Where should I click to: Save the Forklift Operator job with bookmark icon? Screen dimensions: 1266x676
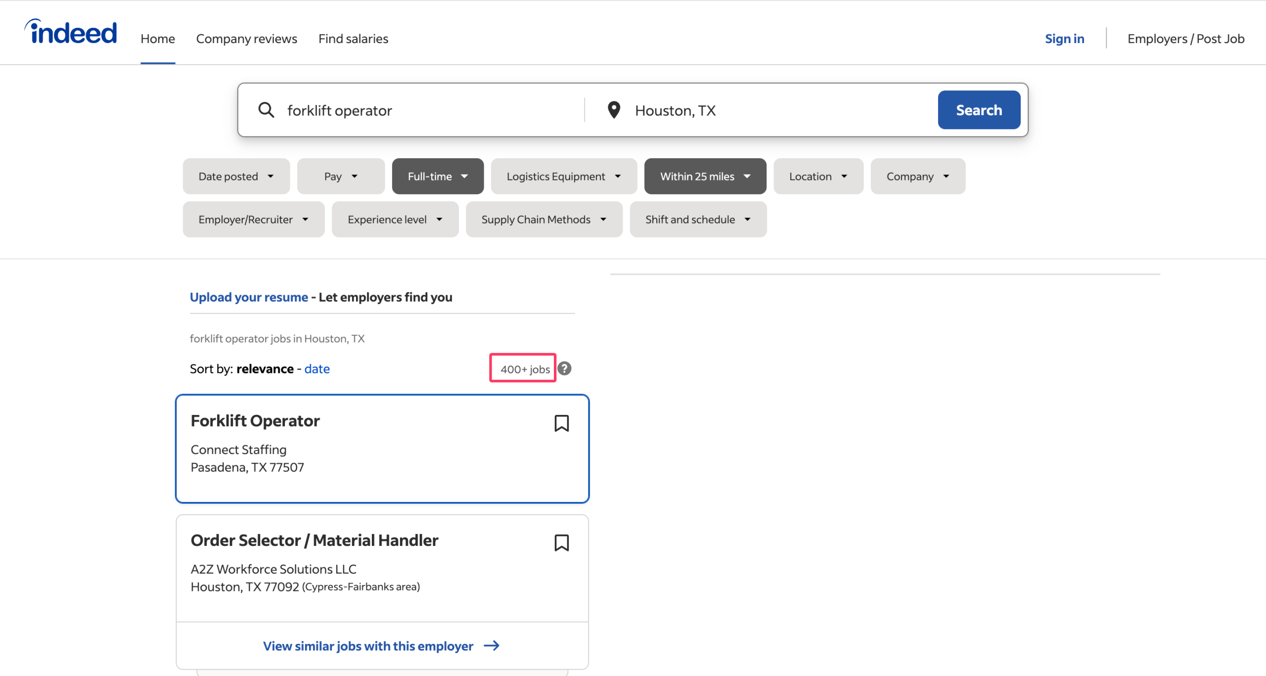point(561,423)
